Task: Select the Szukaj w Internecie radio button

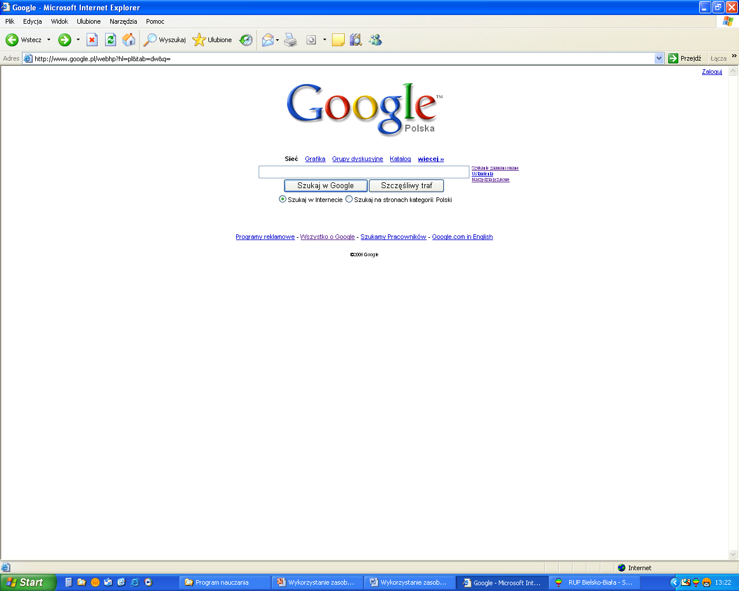Action: click(282, 199)
